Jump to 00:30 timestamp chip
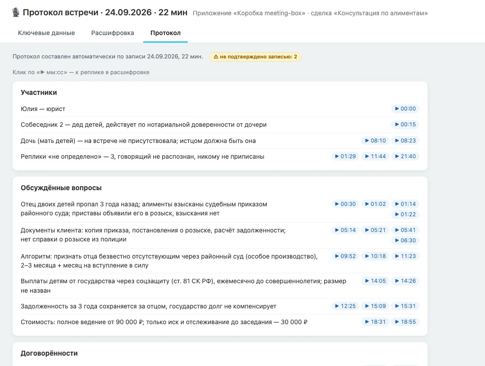This screenshot has height=366, width=485. point(345,204)
